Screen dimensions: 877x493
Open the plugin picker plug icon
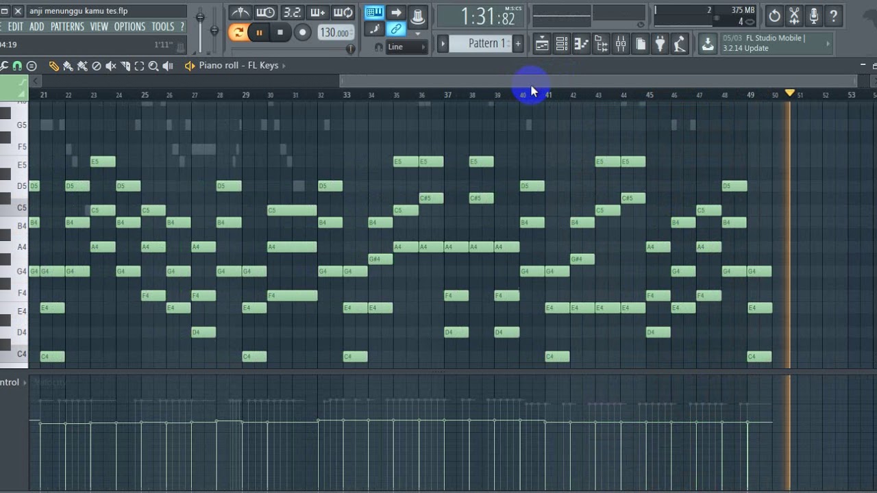point(660,45)
